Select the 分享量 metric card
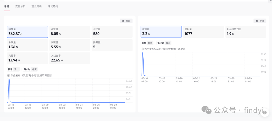 tap(27, 45)
